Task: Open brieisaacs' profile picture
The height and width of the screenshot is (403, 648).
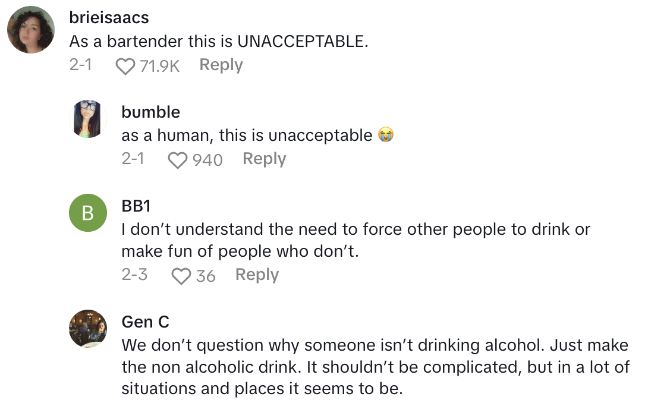Action: [x=31, y=30]
